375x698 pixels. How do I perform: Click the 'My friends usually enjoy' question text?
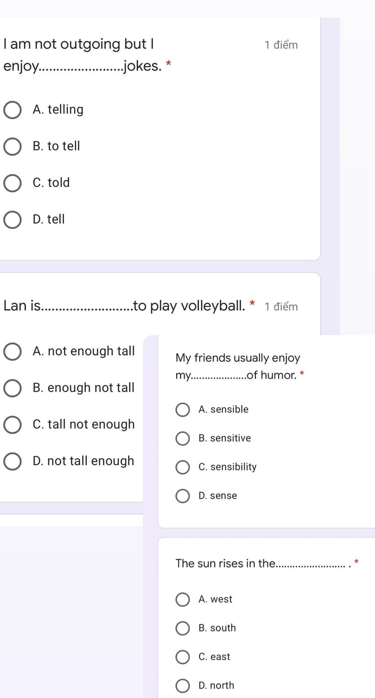(238, 358)
